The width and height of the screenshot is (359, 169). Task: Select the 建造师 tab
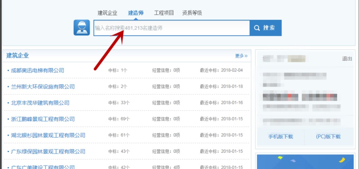136,13
